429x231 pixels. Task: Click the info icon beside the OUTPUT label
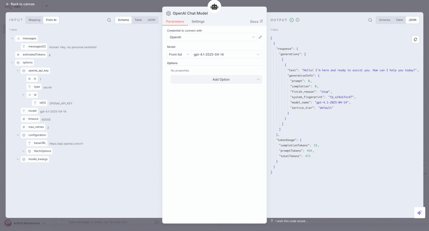coord(297,19)
